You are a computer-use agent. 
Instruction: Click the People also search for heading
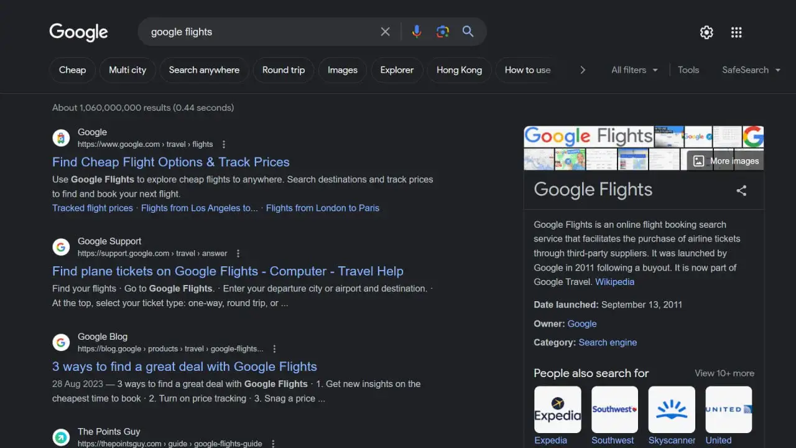click(x=591, y=373)
